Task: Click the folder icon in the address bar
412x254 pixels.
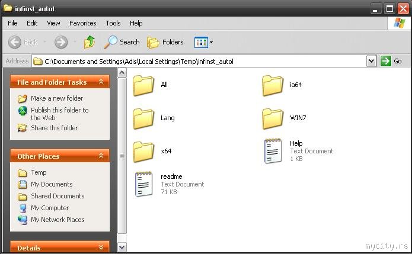Action: coord(38,62)
